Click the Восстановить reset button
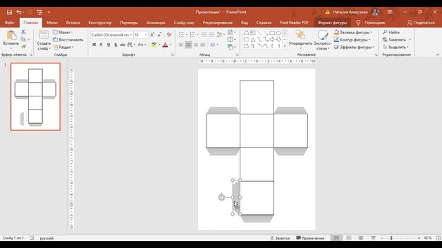Viewport: 442px width, 248px height. (68, 40)
